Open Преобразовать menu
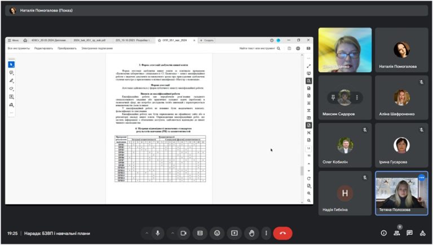The image size is (433, 245). pos(67,49)
